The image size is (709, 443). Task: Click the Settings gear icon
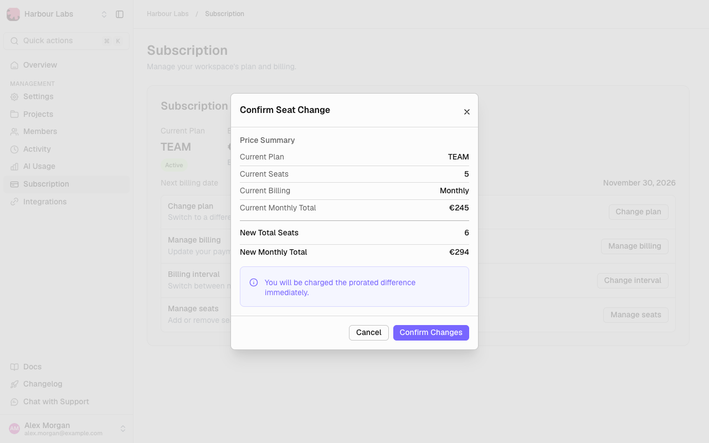point(14,96)
